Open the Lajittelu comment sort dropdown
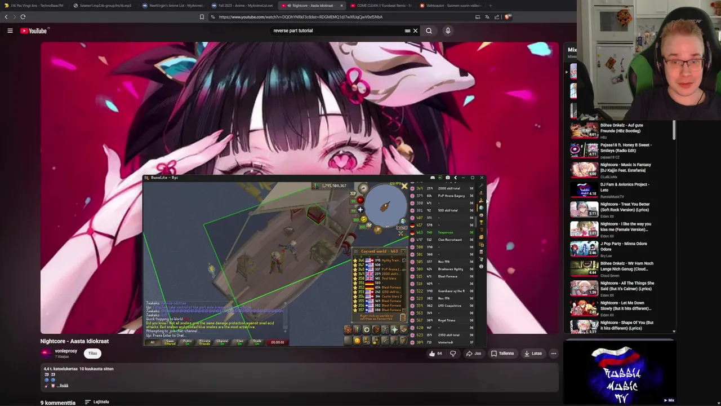Screen dimensions: 721x406 (x=97, y=402)
